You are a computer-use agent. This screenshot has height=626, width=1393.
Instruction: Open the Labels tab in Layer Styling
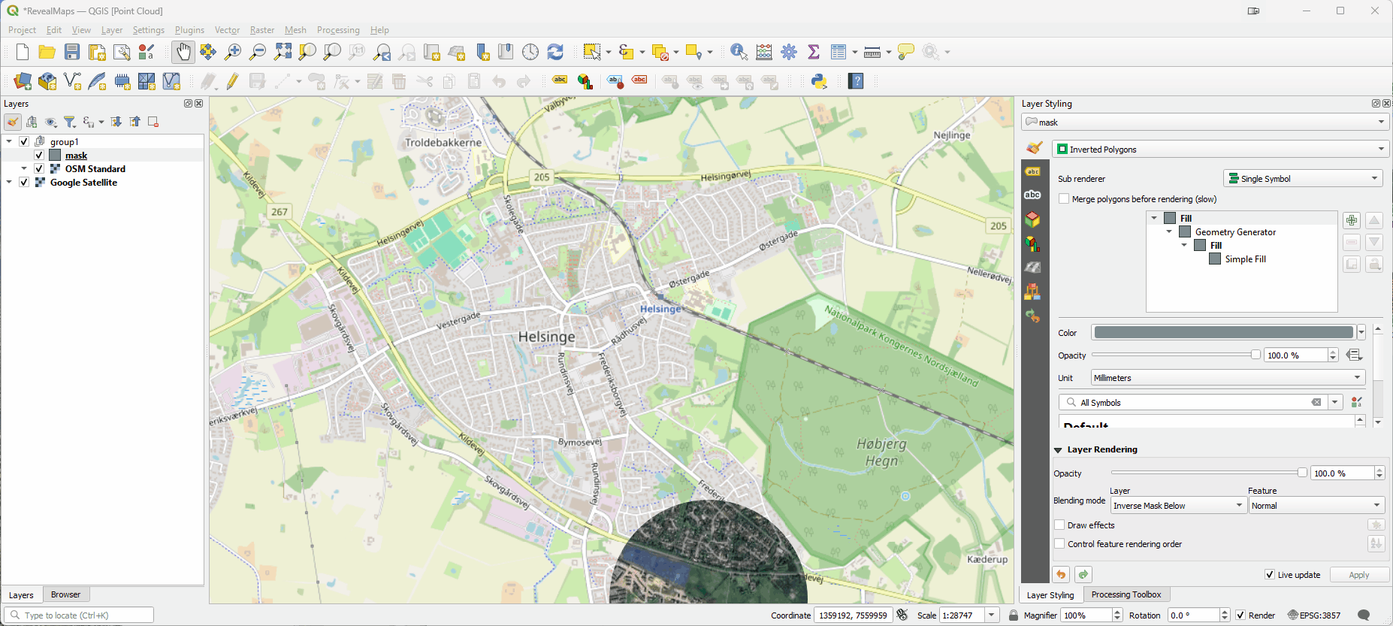(1033, 171)
